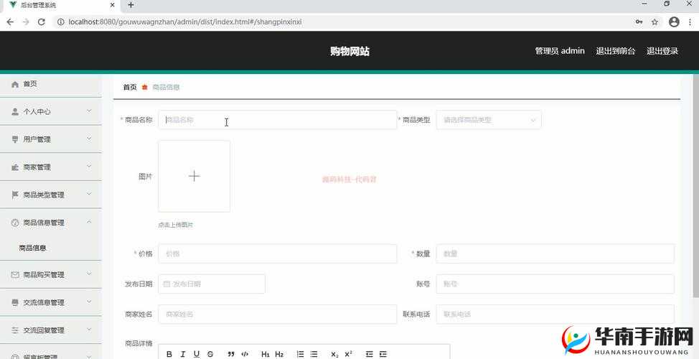
Task: Expand 交流回复管理 sidebar menu
Action: point(51,330)
